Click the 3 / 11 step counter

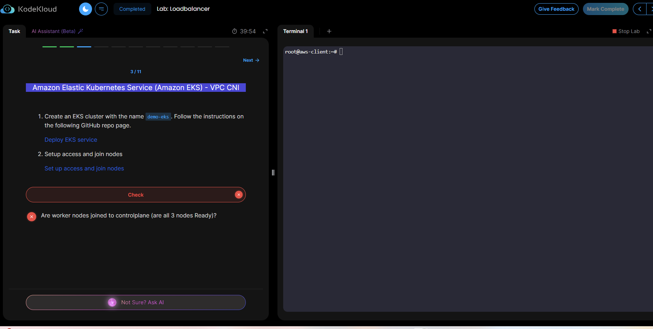click(136, 72)
